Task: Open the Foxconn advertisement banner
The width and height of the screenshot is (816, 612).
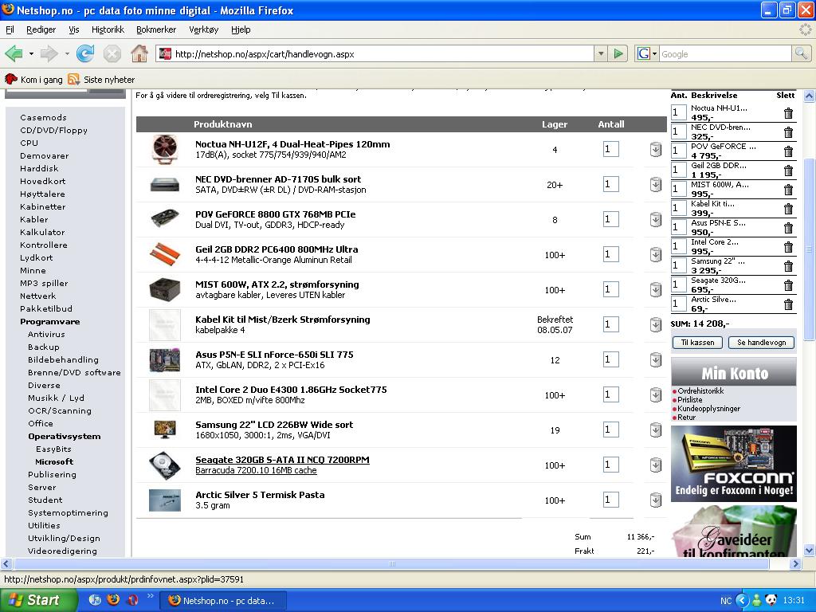Action: [x=734, y=464]
